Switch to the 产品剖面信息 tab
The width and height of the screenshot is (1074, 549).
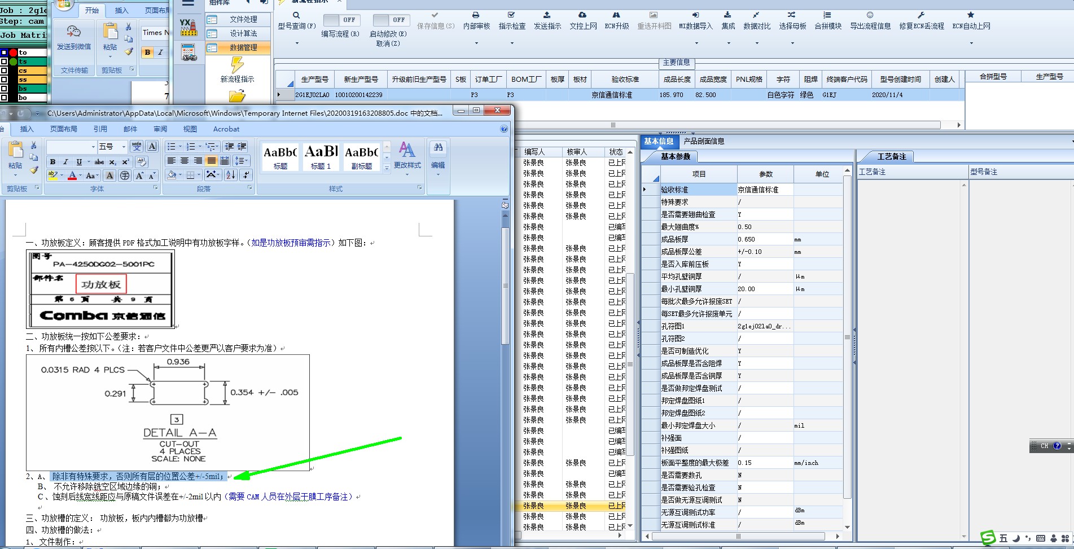coord(704,141)
